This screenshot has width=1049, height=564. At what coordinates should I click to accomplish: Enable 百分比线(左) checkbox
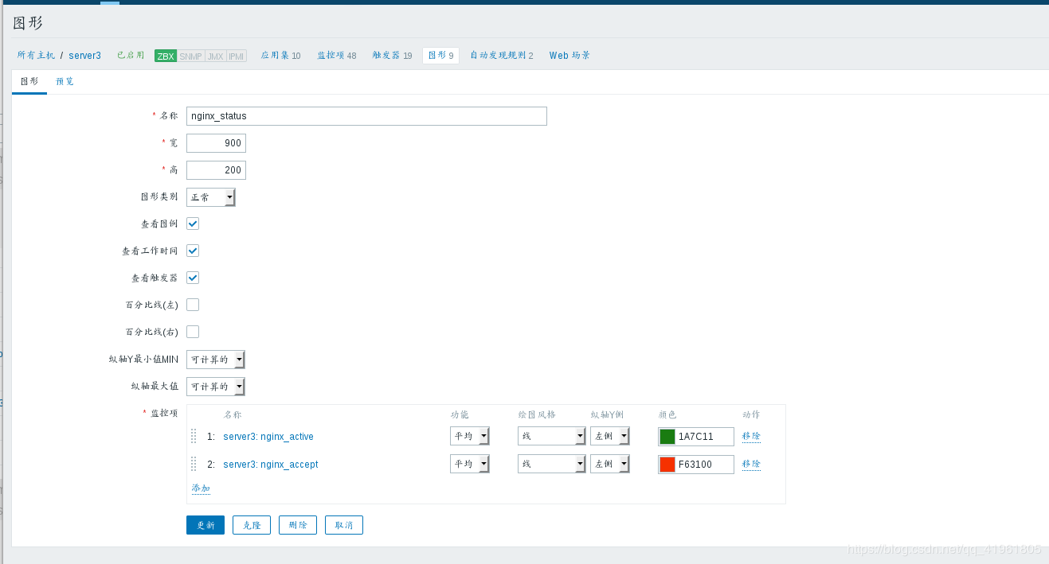[x=193, y=305]
